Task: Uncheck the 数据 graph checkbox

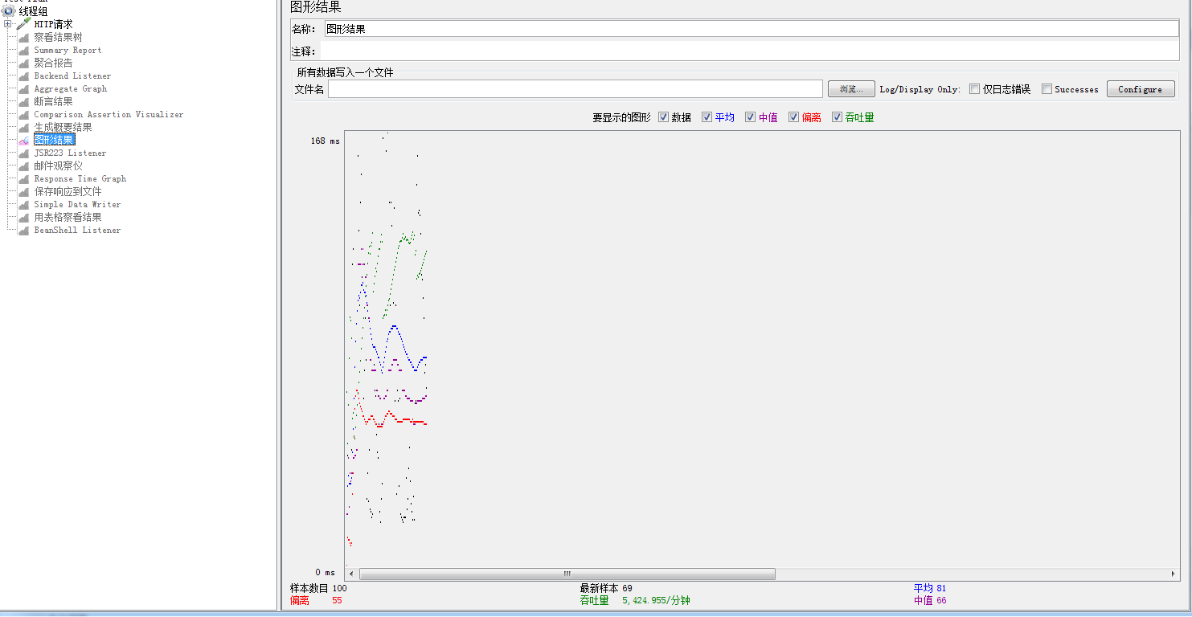Action: [x=663, y=117]
